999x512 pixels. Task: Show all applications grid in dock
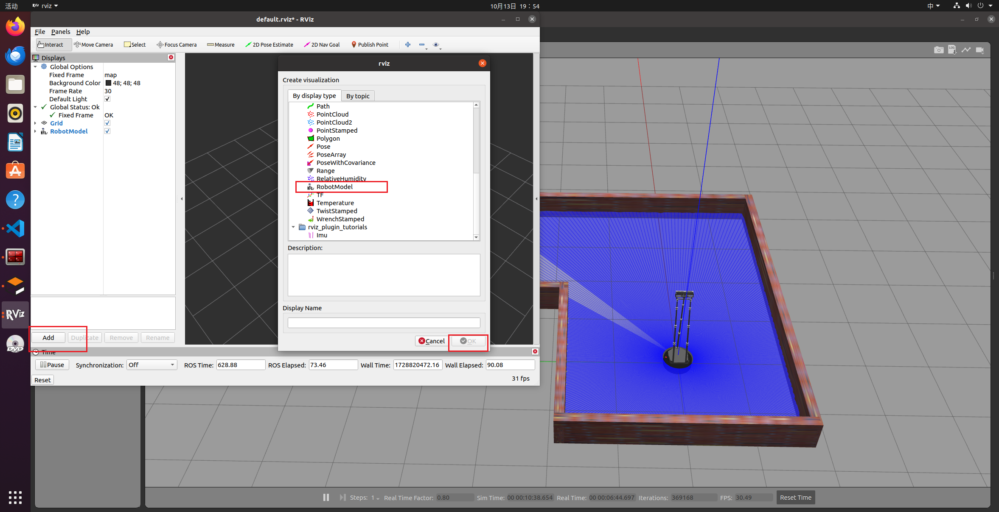coord(15,497)
